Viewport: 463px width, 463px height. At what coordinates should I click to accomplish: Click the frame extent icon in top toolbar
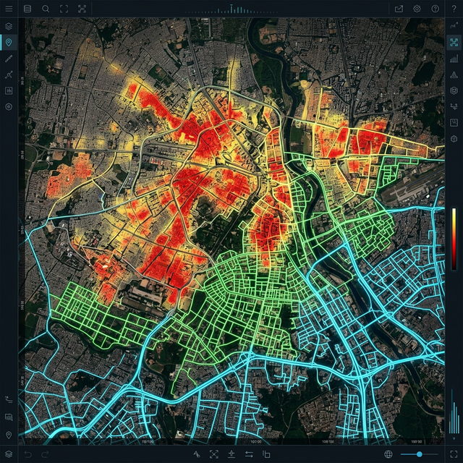pos(64,9)
